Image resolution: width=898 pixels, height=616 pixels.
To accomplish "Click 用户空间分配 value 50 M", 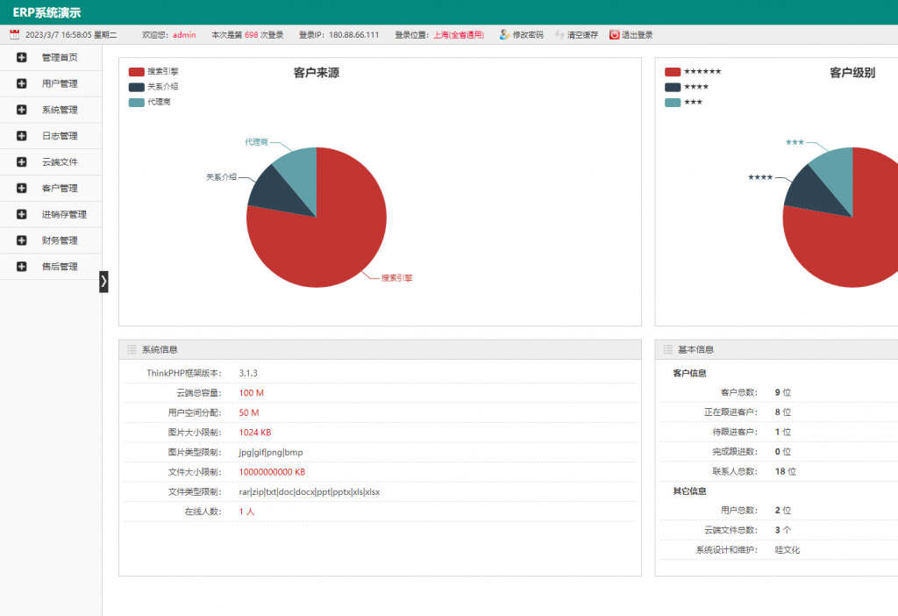I will pos(249,412).
